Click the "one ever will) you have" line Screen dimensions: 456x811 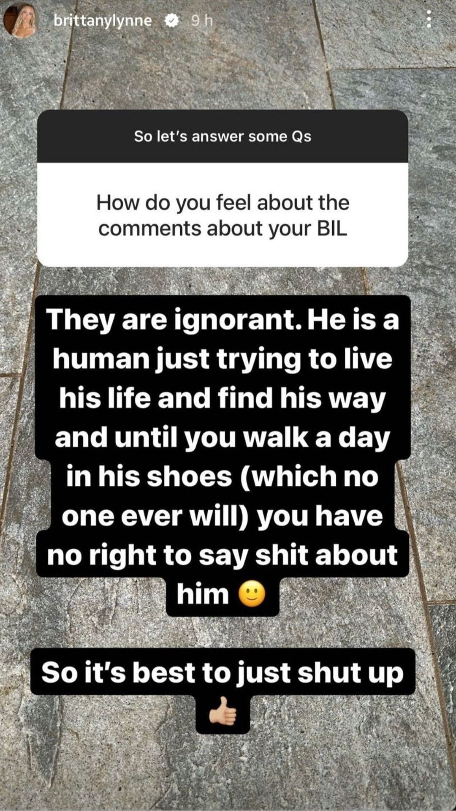pos(223,516)
